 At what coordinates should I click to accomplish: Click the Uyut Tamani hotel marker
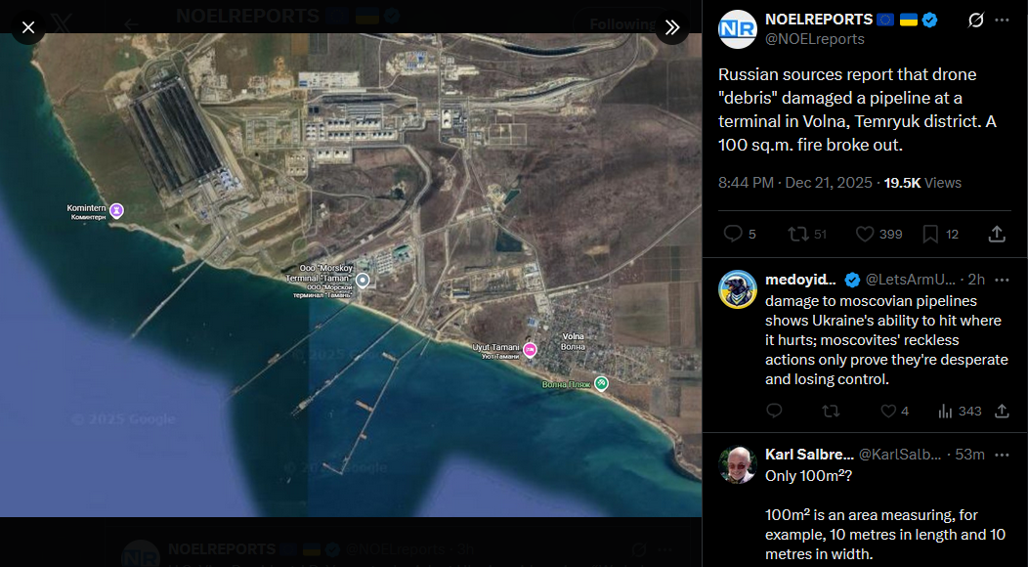coord(530,350)
